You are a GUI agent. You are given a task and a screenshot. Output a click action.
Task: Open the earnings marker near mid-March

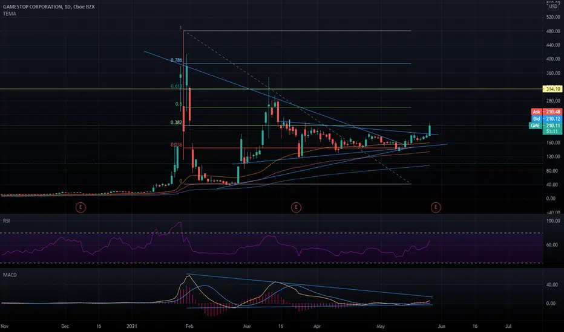pos(296,207)
